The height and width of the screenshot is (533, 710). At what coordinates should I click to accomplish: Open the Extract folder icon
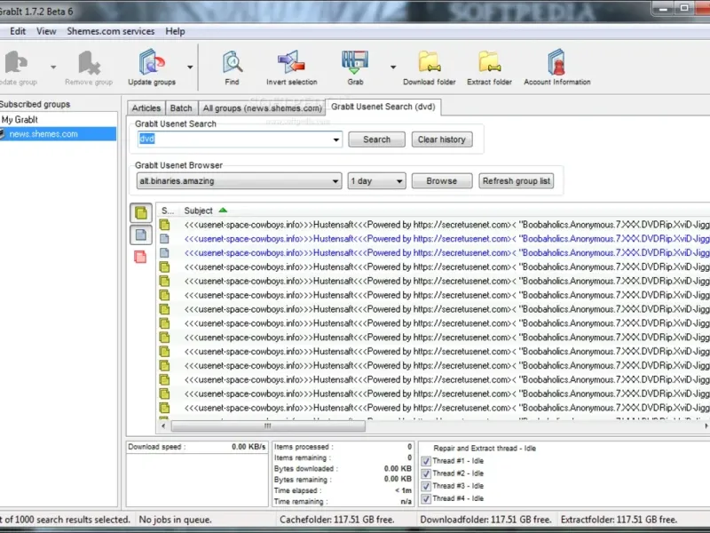(x=490, y=62)
